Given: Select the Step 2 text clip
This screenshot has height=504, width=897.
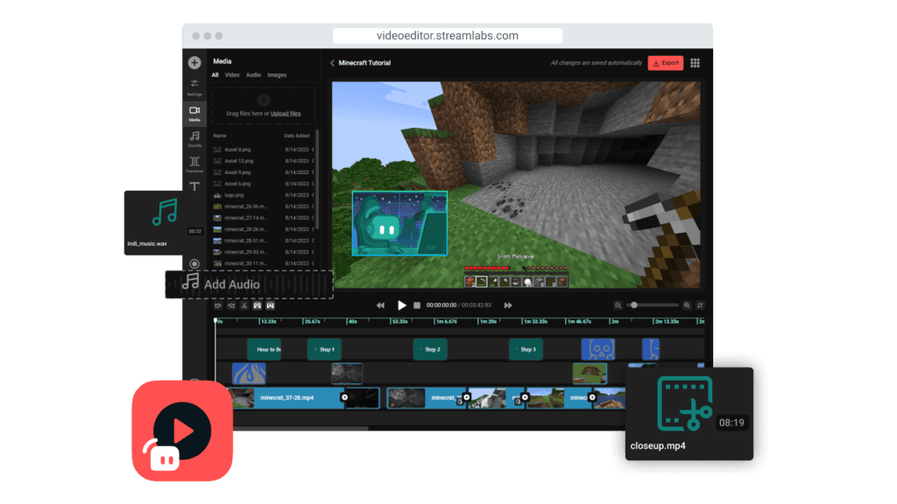Looking at the screenshot, I should tap(430, 349).
